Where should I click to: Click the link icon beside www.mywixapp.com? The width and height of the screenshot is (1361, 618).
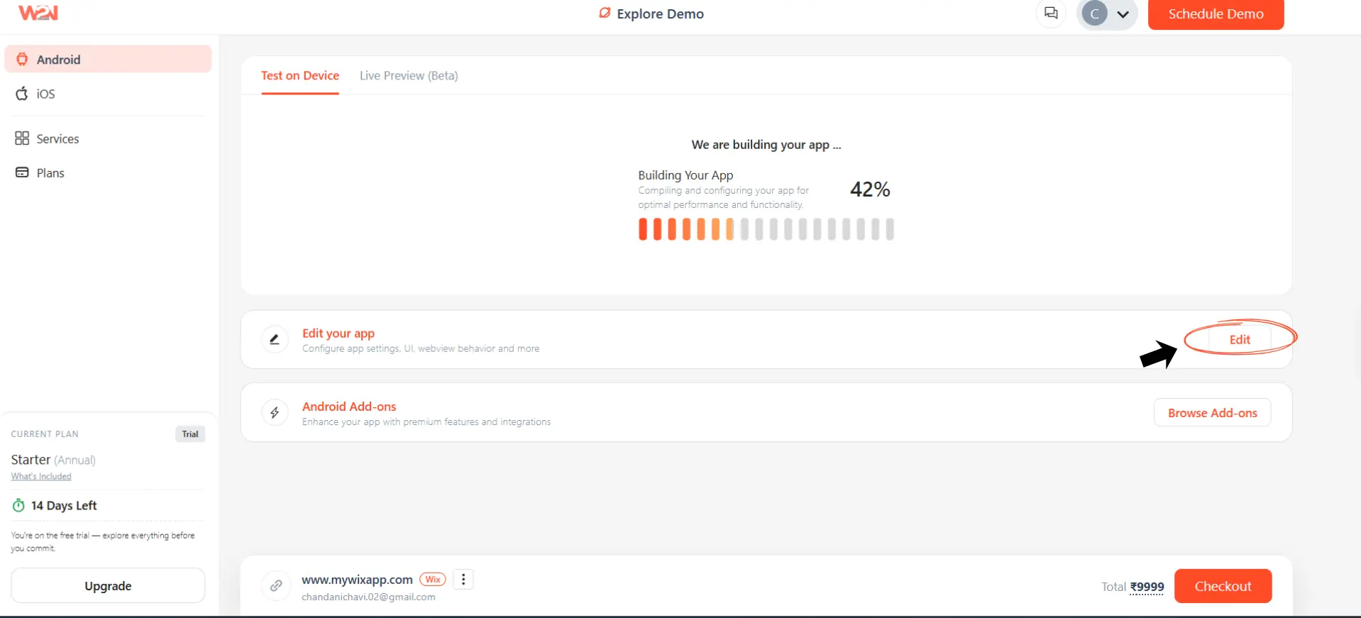click(x=276, y=585)
